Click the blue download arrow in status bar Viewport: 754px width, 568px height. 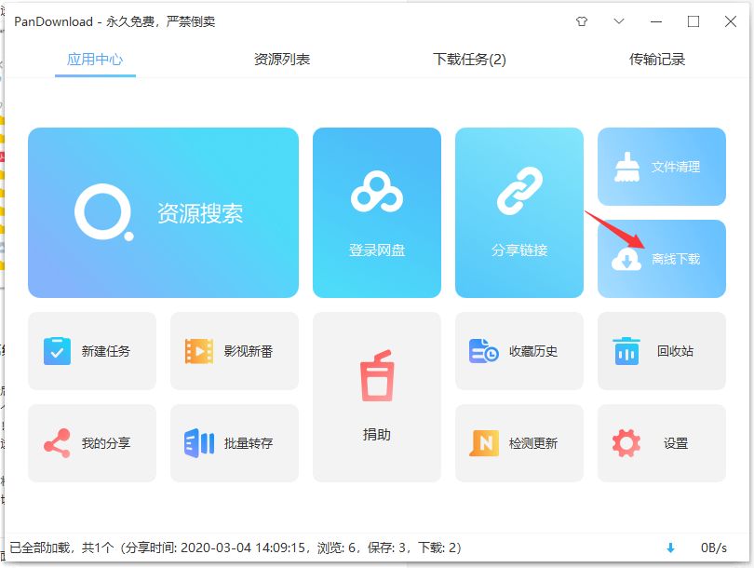click(670, 548)
